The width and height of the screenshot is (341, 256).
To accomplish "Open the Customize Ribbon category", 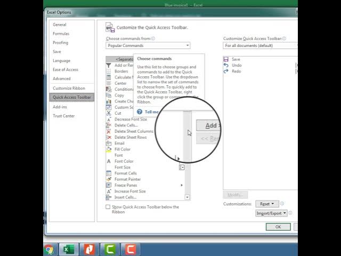I will coord(69,88).
